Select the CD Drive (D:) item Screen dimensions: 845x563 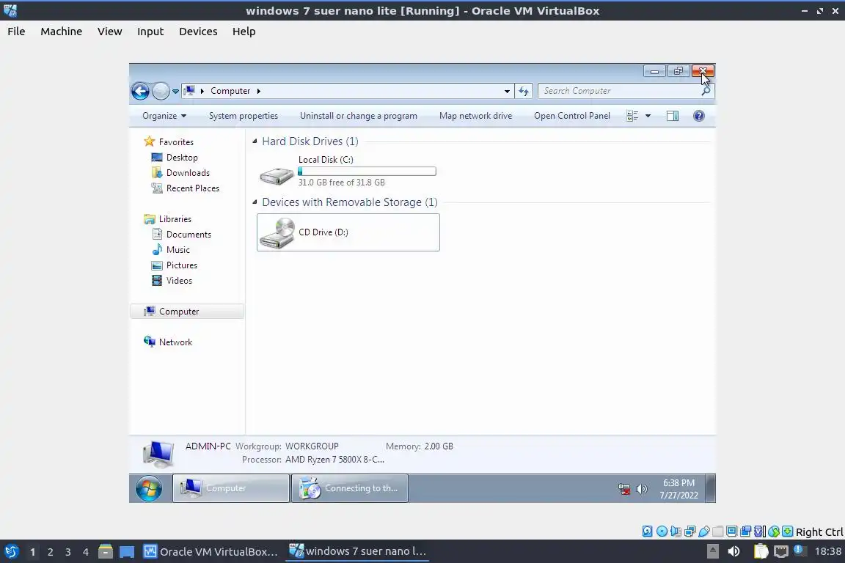tap(348, 232)
